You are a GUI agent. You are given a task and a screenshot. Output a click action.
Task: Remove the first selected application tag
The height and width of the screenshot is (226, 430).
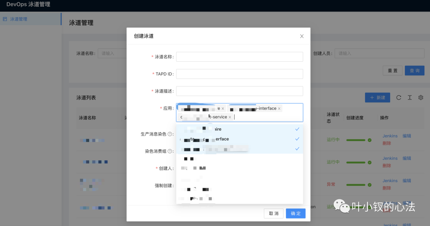click(223, 108)
